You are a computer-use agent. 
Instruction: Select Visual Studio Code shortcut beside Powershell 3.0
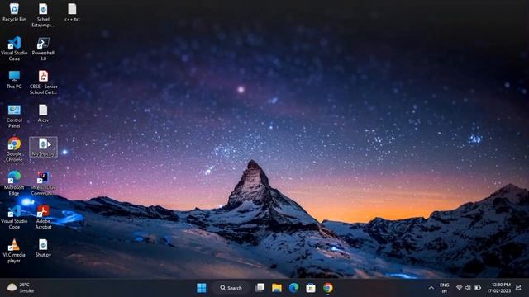14,49
